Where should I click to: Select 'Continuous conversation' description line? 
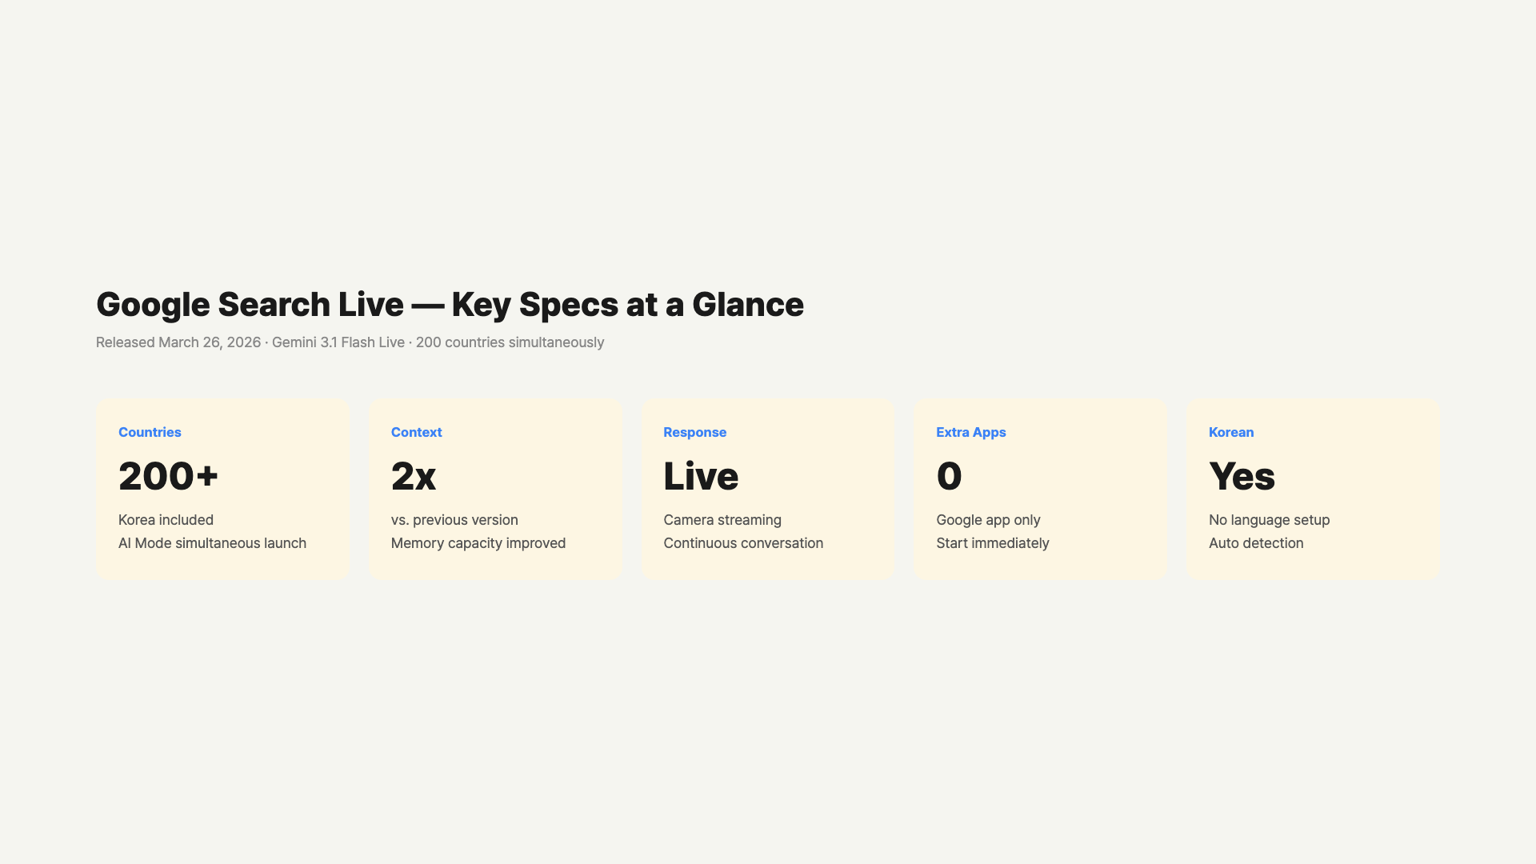coord(742,543)
